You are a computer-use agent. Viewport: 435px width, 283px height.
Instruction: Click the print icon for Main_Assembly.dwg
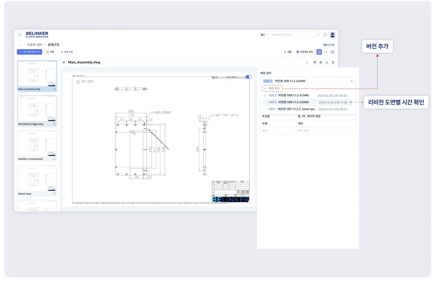coord(321,62)
